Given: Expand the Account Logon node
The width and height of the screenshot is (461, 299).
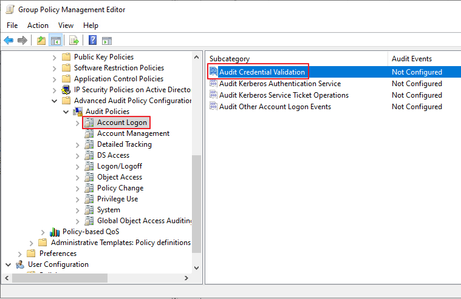Looking at the screenshot, I should point(78,123).
